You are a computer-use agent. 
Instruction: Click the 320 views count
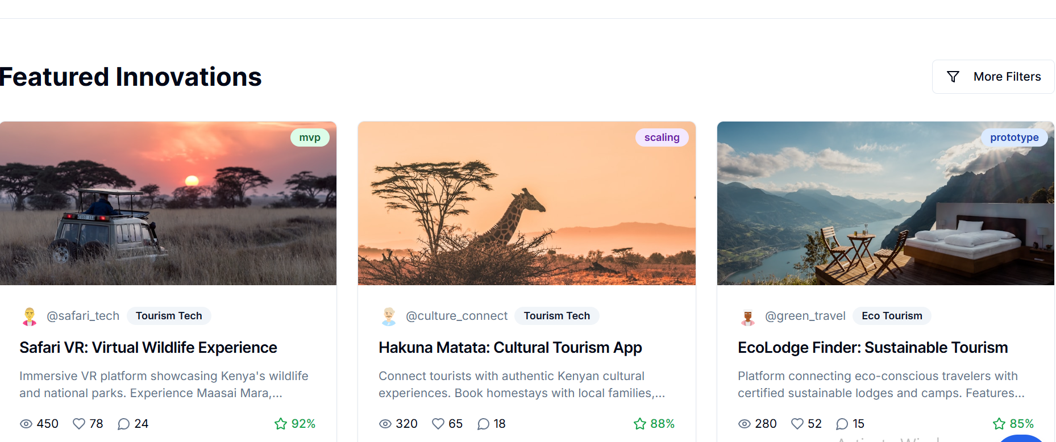407,424
